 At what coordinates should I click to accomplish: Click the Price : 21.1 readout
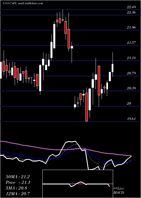17,182
